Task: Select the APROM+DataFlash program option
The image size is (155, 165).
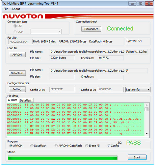Action: (x=56, y=146)
